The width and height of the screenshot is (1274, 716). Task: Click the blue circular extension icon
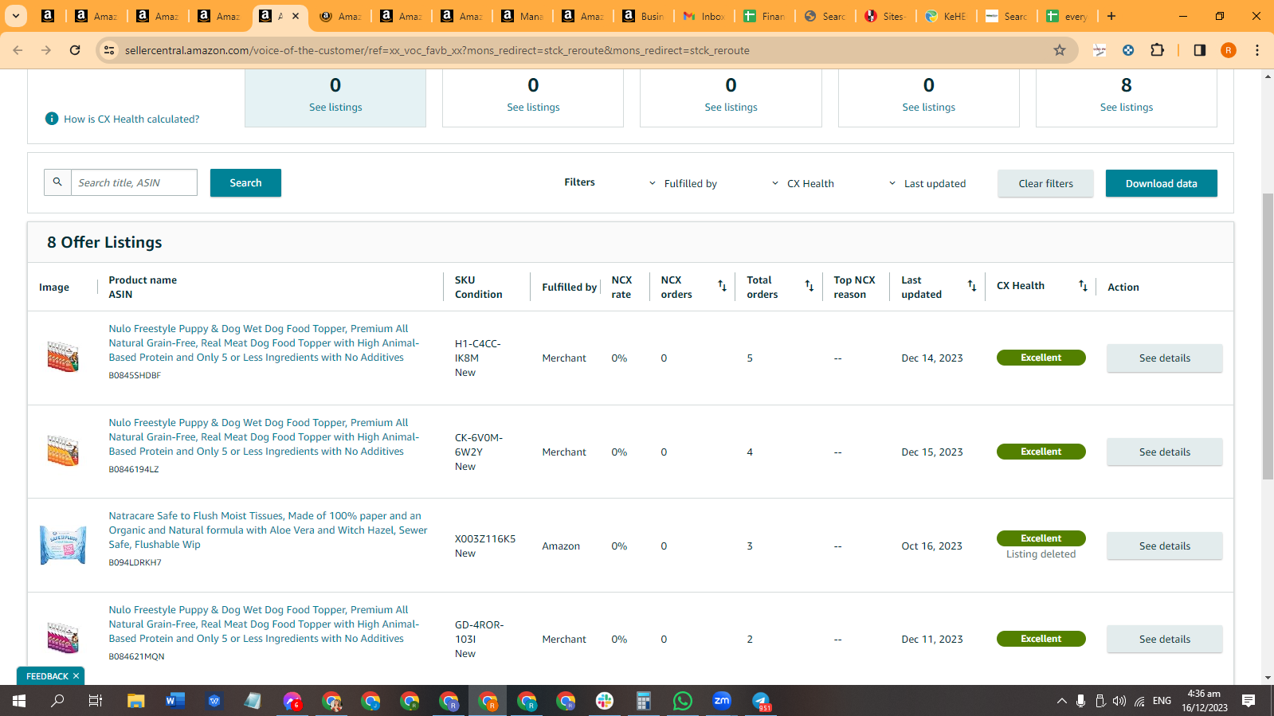tap(1128, 50)
